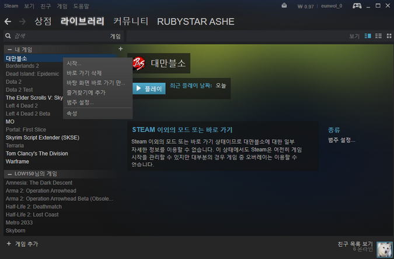Select Portal: First Slice

[x=26, y=130]
